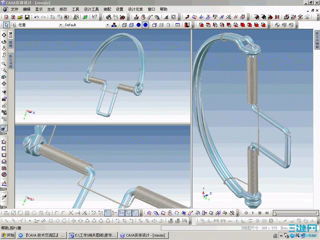Expand overflow arrow after database icon
320x240 pixels.
coord(248,18)
